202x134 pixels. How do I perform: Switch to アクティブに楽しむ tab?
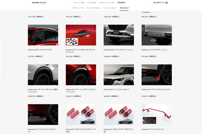coord(110,8)
